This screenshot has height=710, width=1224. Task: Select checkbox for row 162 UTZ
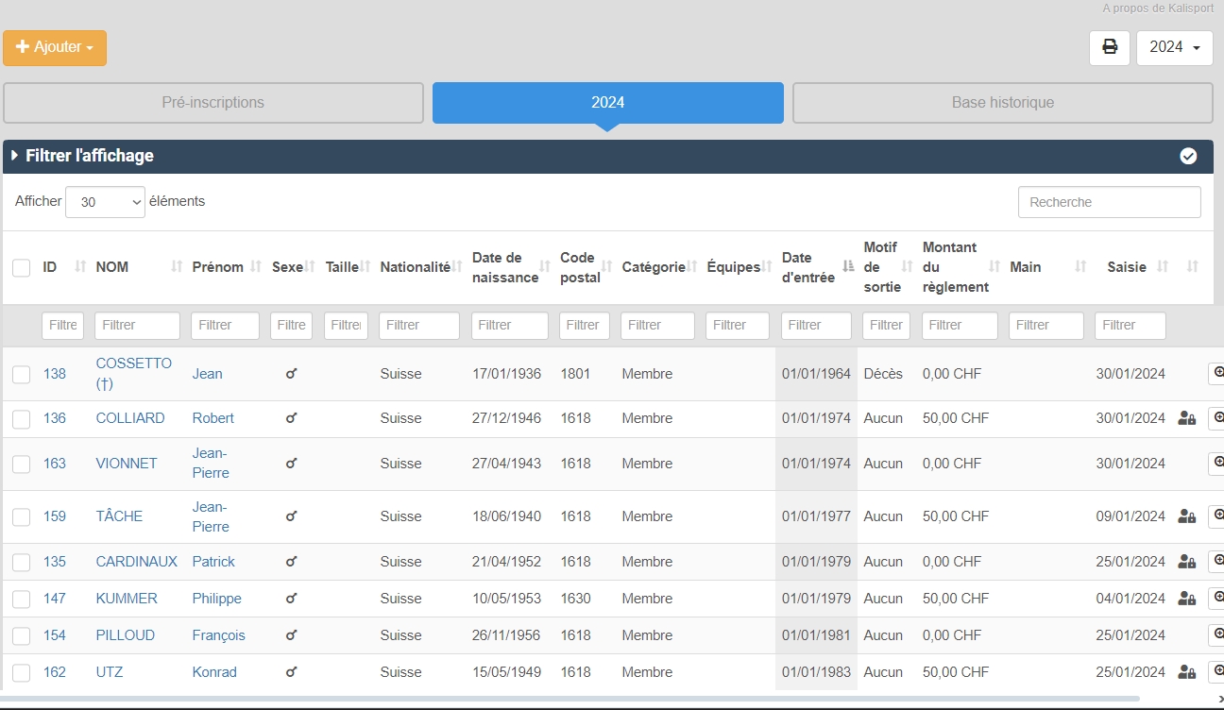click(22, 673)
